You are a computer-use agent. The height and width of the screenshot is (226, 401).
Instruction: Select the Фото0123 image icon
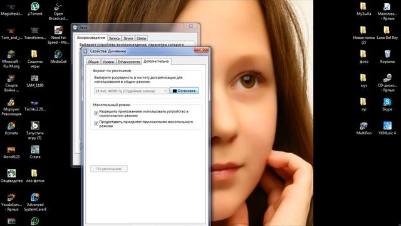(x=11, y=150)
